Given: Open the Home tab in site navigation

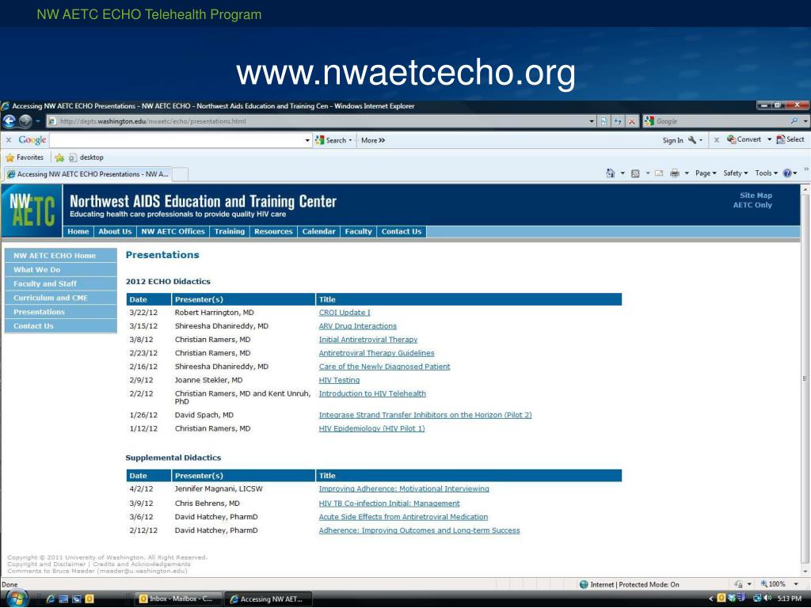Looking at the screenshot, I should (78, 232).
